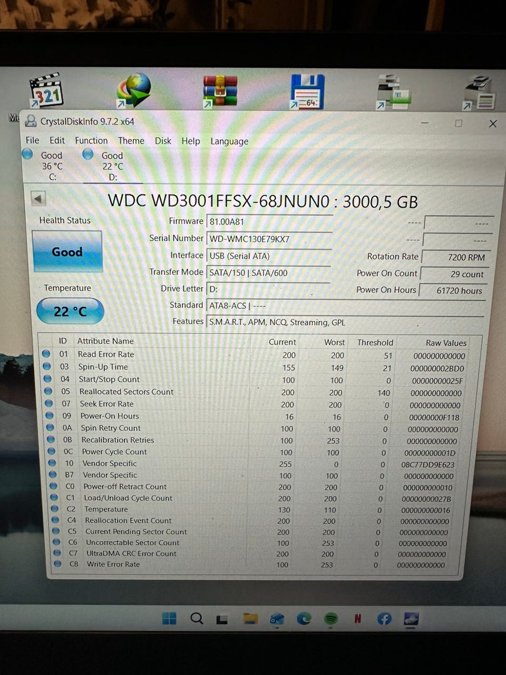Open Task View on the taskbar
The height and width of the screenshot is (675, 506).
(x=222, y=619)
